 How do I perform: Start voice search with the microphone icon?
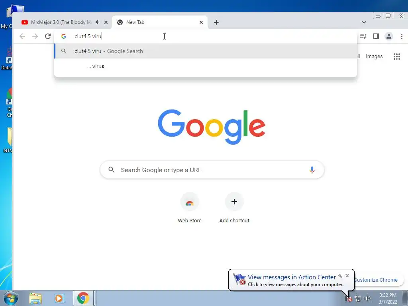(312, 170)
